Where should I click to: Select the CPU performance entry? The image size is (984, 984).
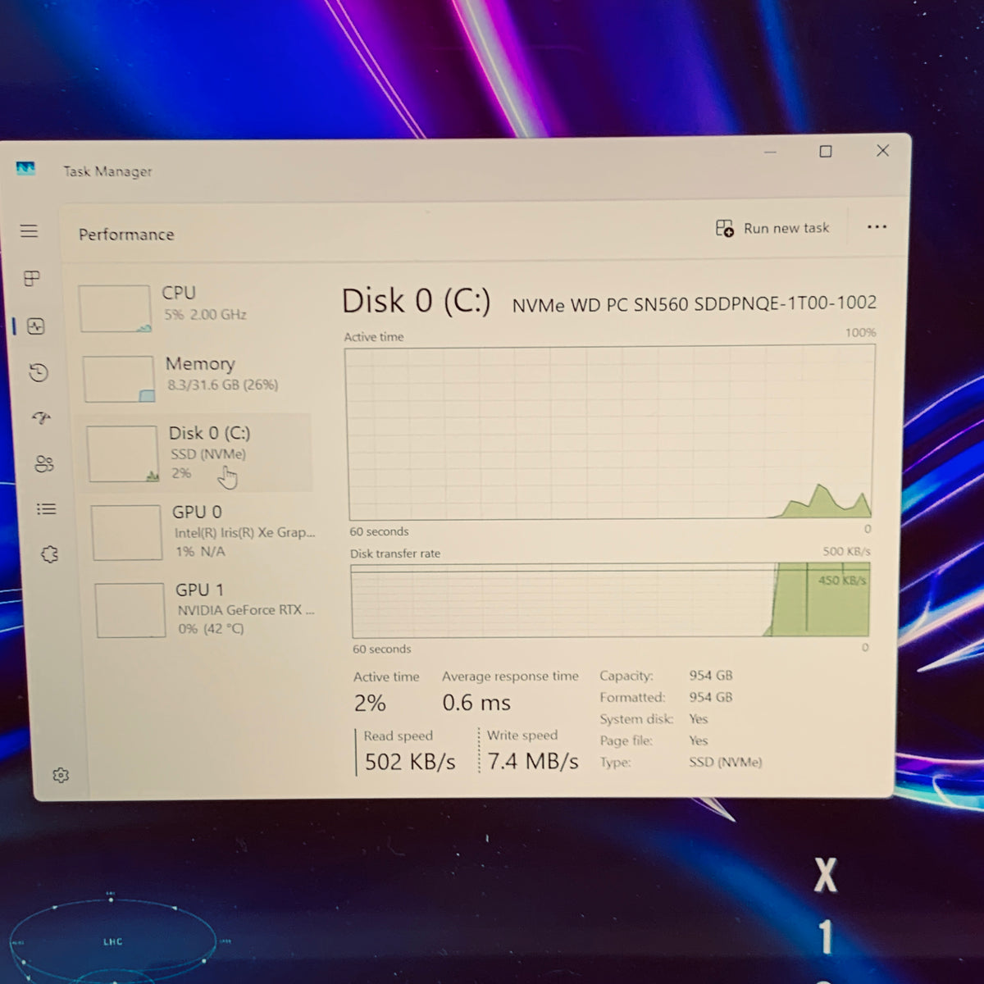coord(191,307)
